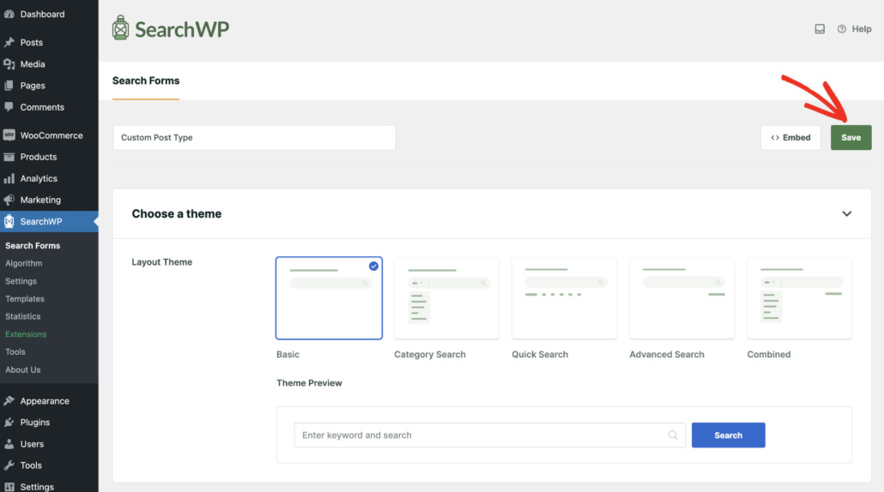
Task: Open the Algorithm submenu item
Action: [x=24, y=263]
